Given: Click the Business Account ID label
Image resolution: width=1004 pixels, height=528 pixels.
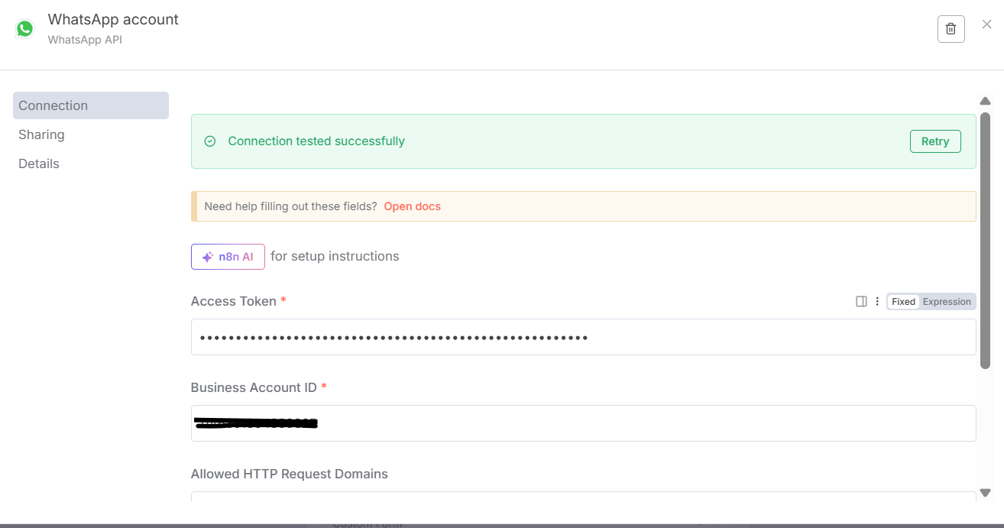Looking at the screenshot, I should click(x=254, y=387).
